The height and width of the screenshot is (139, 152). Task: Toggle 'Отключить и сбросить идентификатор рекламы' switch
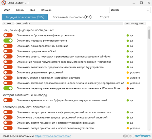coord(8,35)
